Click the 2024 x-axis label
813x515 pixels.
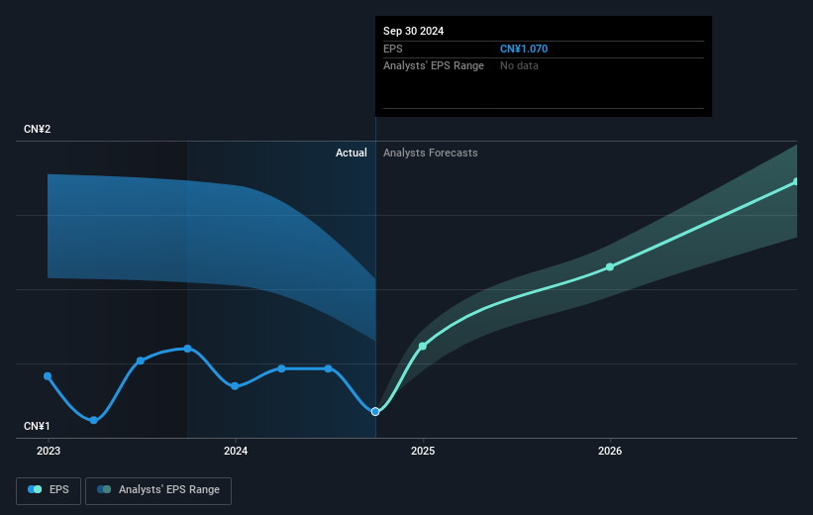click(x=236, y=452)
